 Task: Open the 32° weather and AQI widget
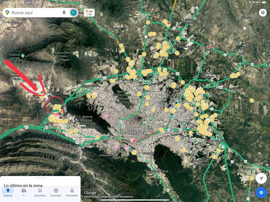click(89, 13)
